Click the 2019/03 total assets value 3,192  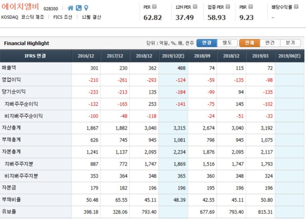[266, 128]
